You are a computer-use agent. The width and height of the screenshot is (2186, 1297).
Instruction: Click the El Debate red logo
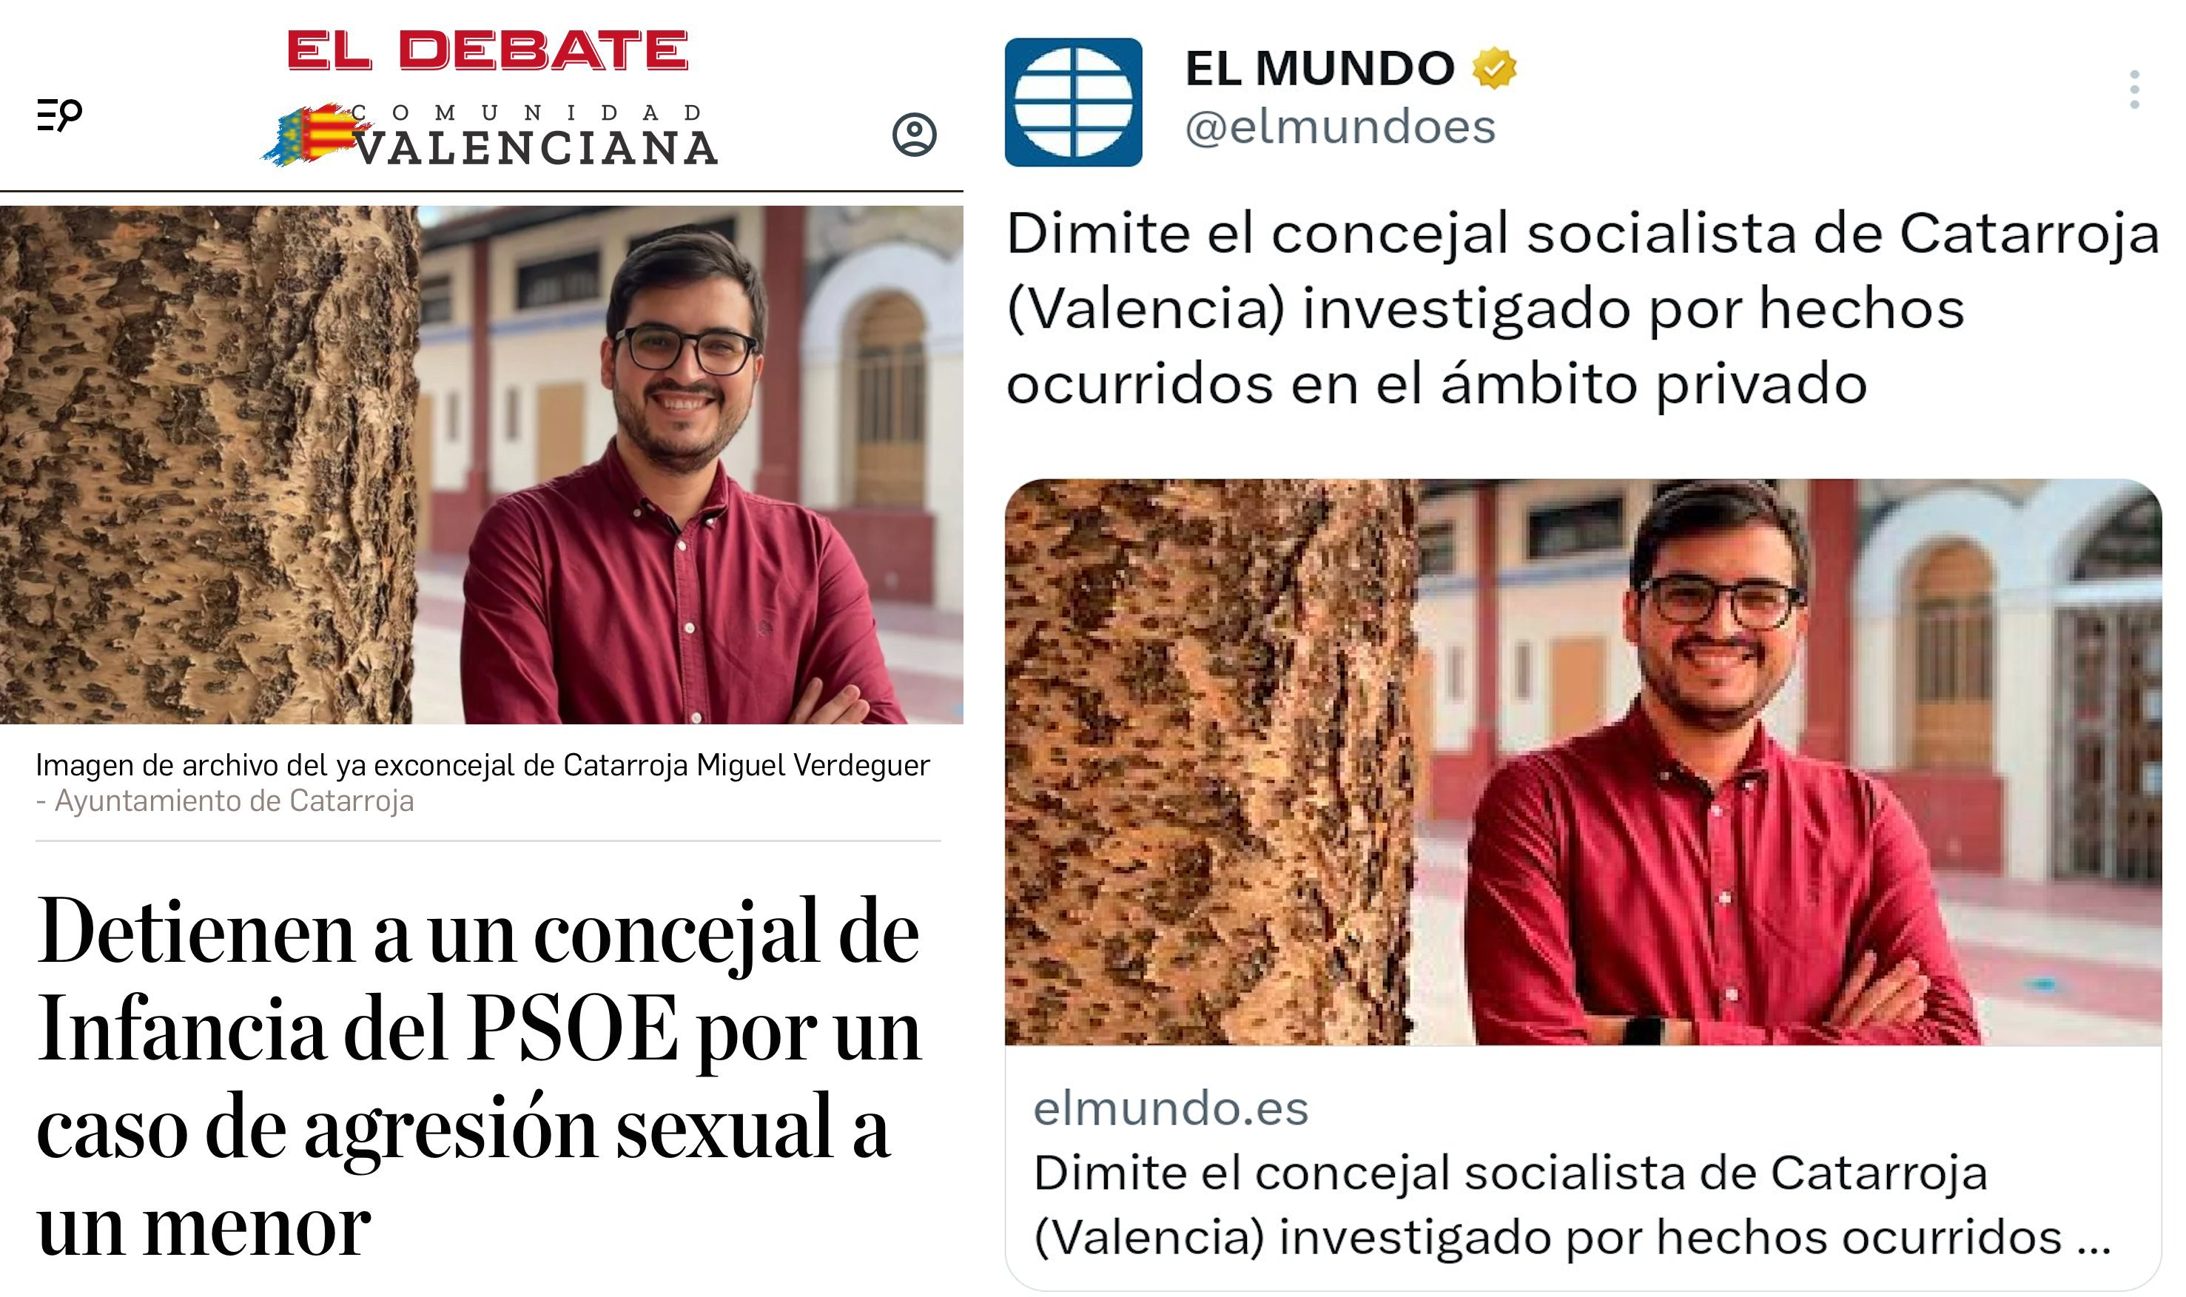[488, 50]
